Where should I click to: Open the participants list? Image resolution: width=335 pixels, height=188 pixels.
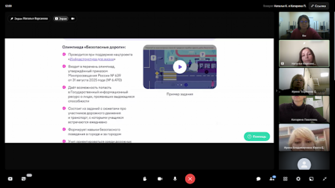272,179
